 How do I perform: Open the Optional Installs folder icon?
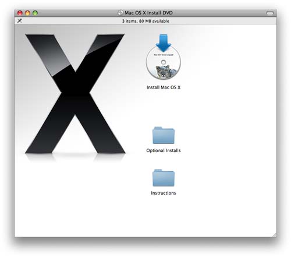(x=164, y=135)
